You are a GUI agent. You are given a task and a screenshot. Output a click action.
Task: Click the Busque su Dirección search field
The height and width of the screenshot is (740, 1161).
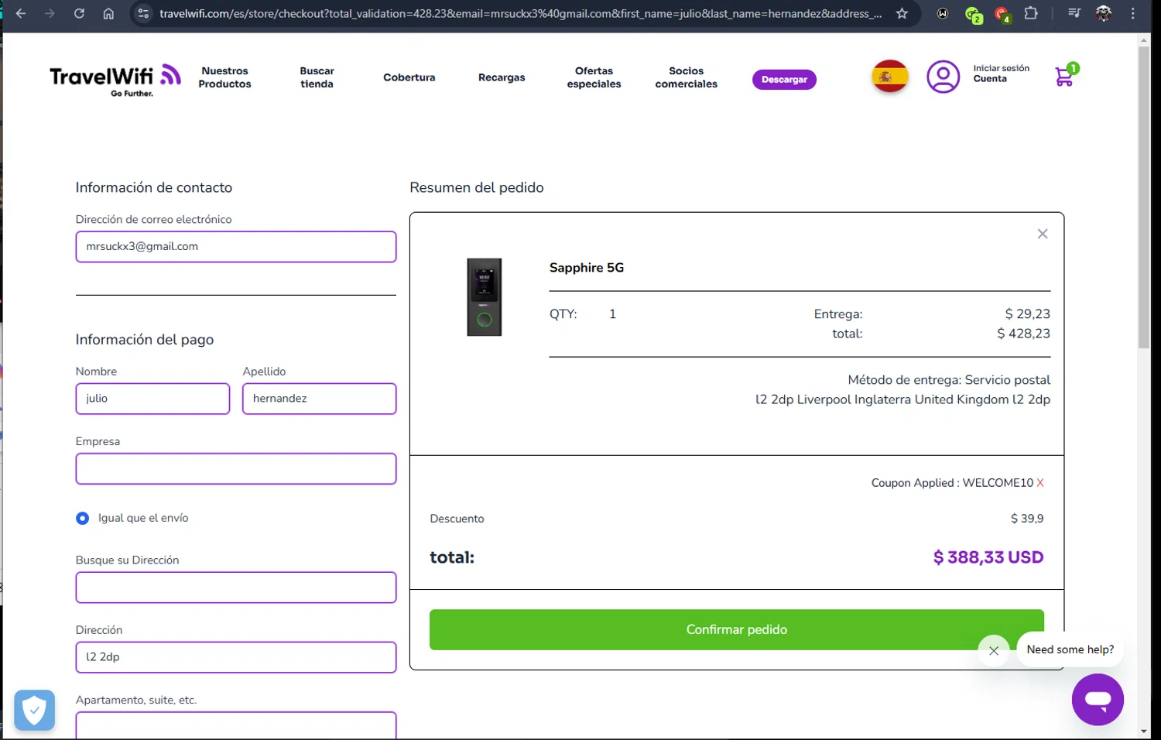click(x=236, y=588)
